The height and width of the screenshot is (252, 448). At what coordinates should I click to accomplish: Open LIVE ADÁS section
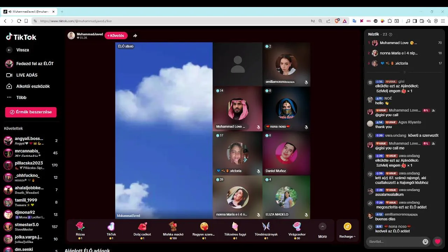coord(22,75)
